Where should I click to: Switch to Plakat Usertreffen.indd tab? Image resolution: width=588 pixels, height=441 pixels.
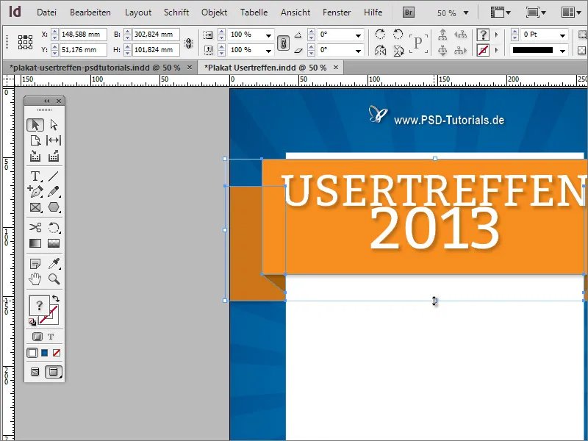click(x=265, y=68)
